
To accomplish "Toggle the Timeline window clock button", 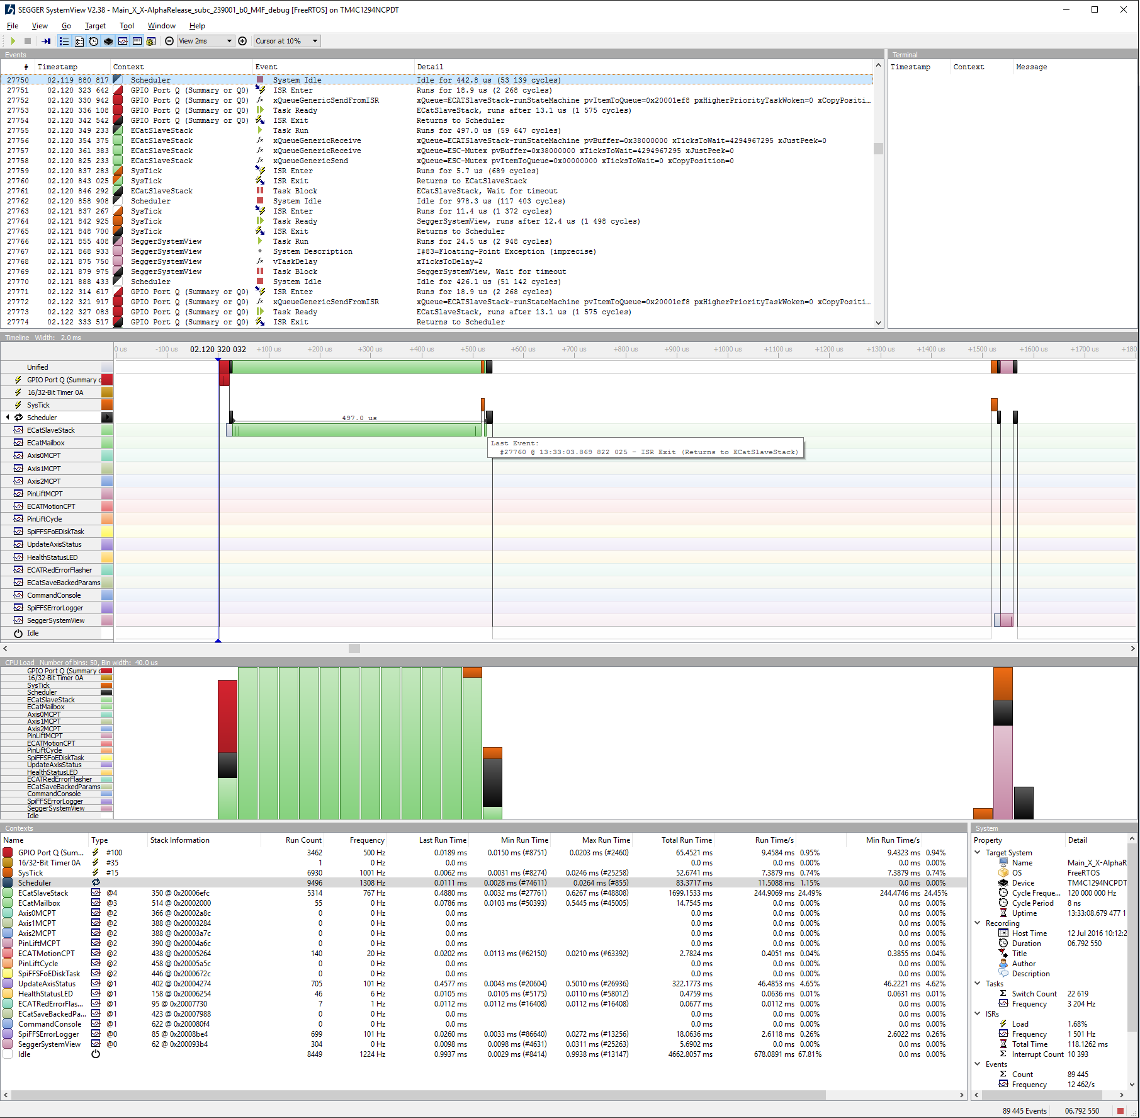I will click(94, 41).
